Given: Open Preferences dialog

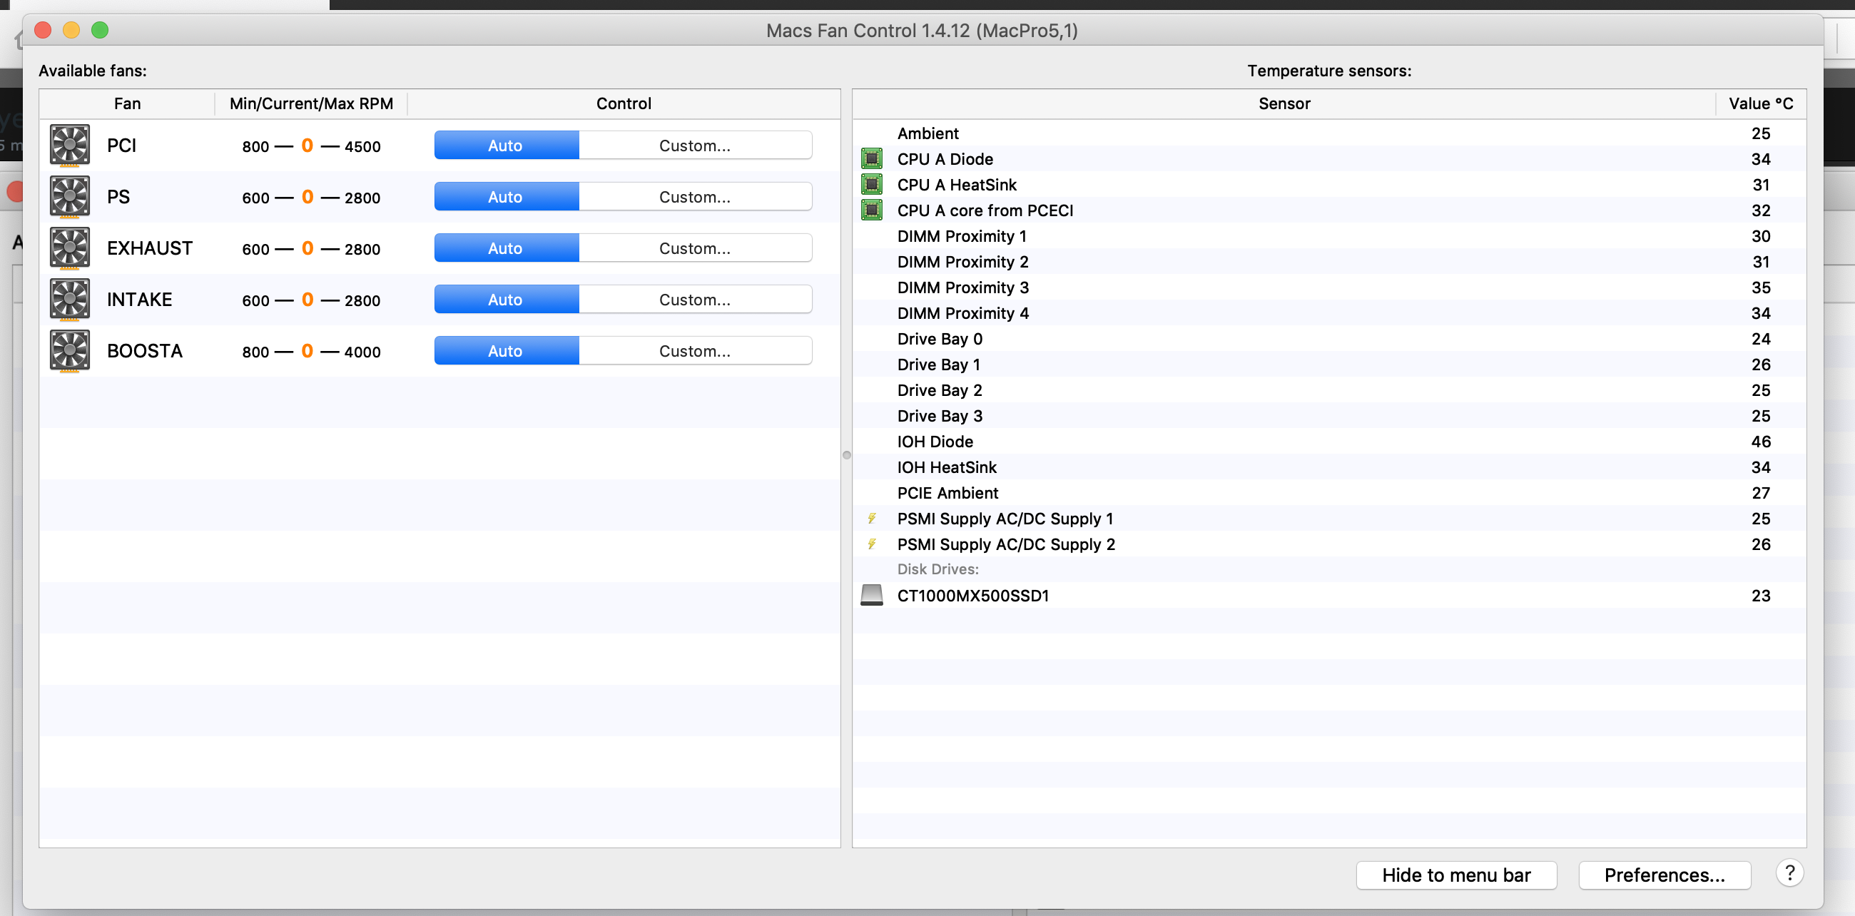Looking at the screenshot, I should tap(1665, 875).
